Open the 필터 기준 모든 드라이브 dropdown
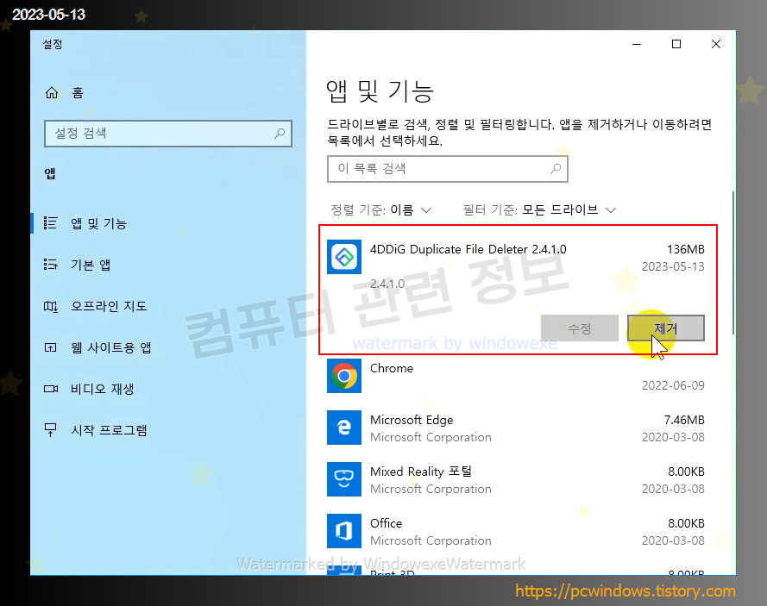The height and width of the screenshot is (606, 767). pyautogui.click(x=539, y=210)
